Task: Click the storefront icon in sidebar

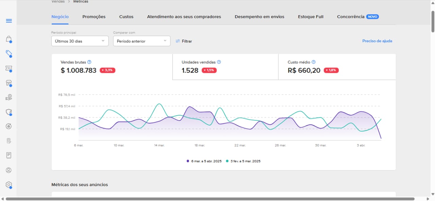Action: click(x=9, y=83)
